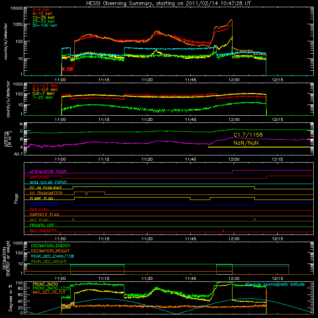Select the NON_SOLAR_EVENT flag label
Screen dimensions: 318x318
click(48, 182)
